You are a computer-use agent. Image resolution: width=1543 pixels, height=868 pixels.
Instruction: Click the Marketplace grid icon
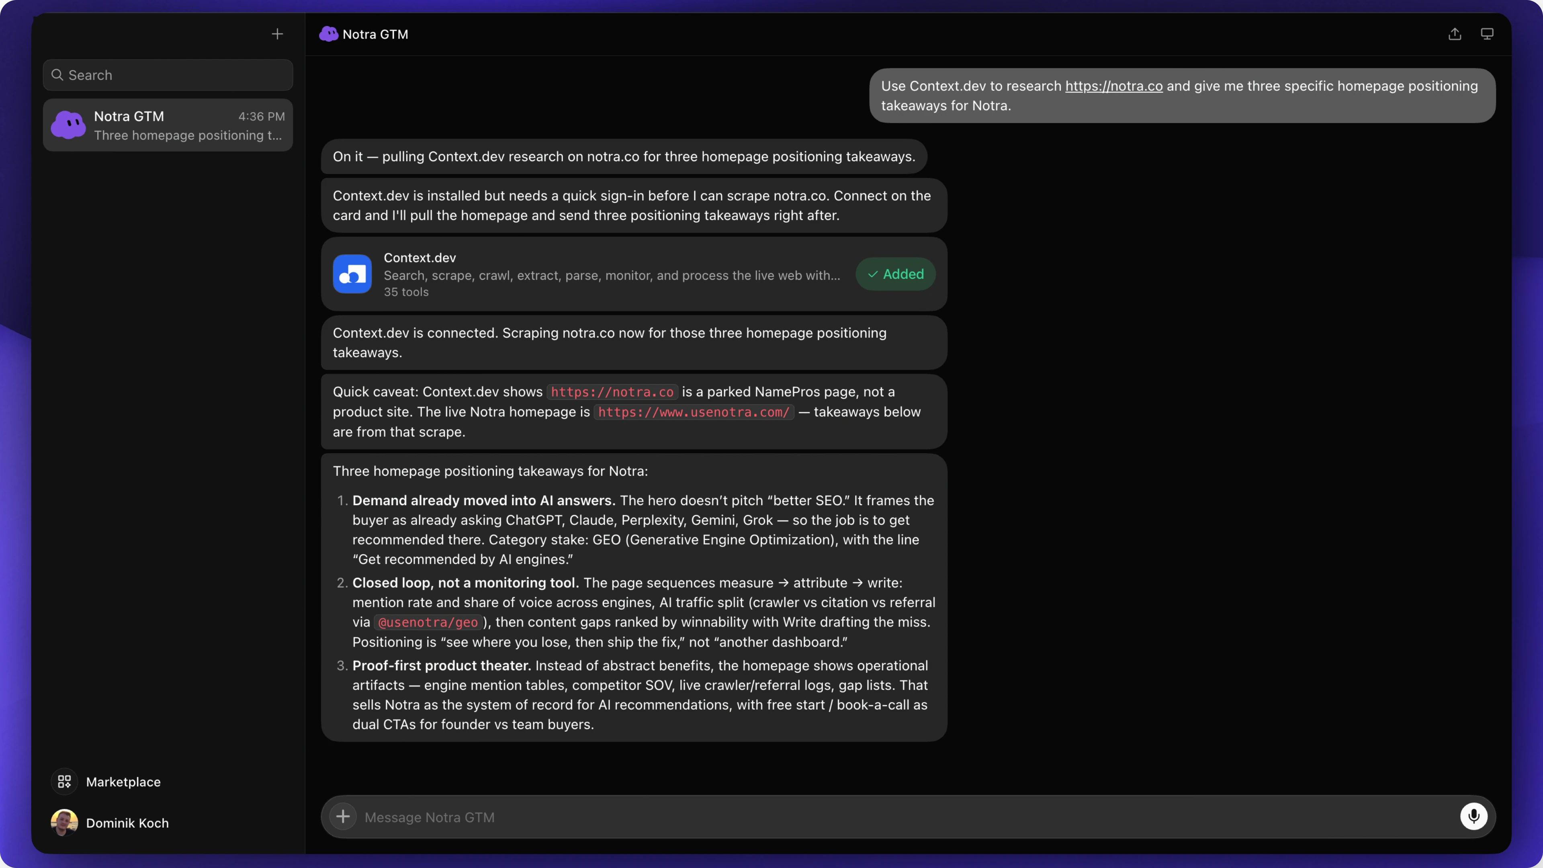pyautogui.click(x=64, y=781)
